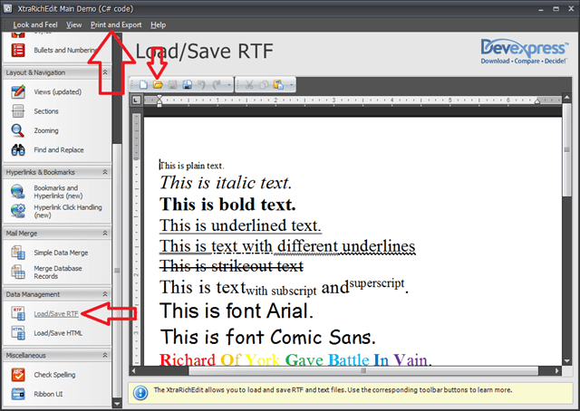The image size is (580, 411).
Task: Open the Check Spelling demo
Action: tap(54, 375)
